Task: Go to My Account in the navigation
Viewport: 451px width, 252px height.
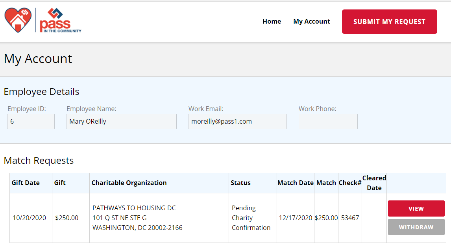Action: pos(312,21)
